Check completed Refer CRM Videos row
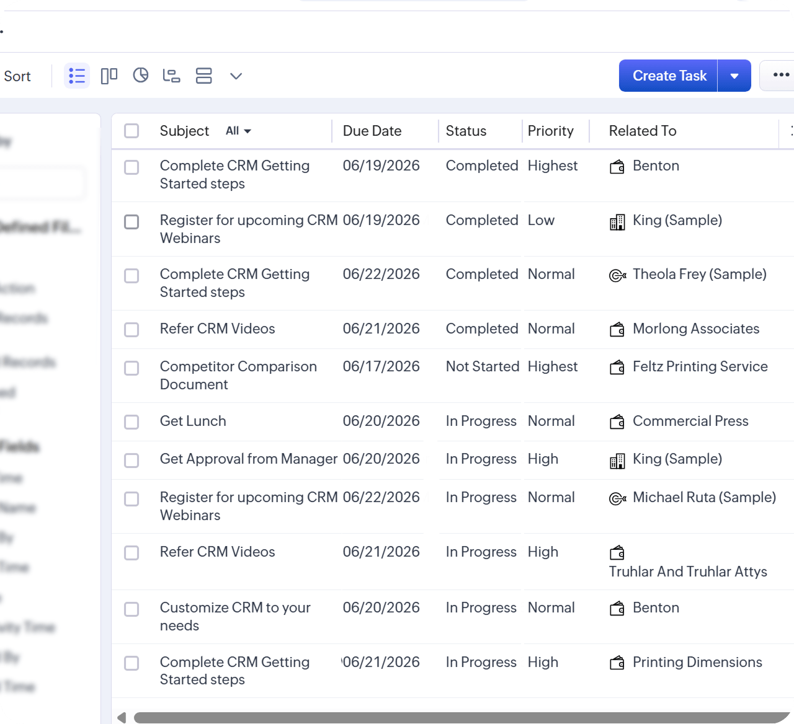Image resolution: width=794 pixels, height=724 pixels. 132,330
